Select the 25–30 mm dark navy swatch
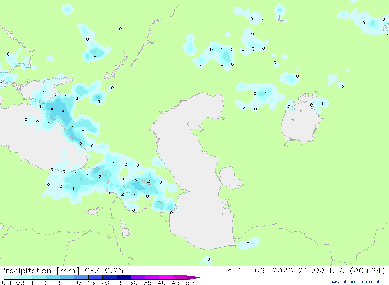The width and height of the screenshot is (389, 285). click(x=124, y=277)
